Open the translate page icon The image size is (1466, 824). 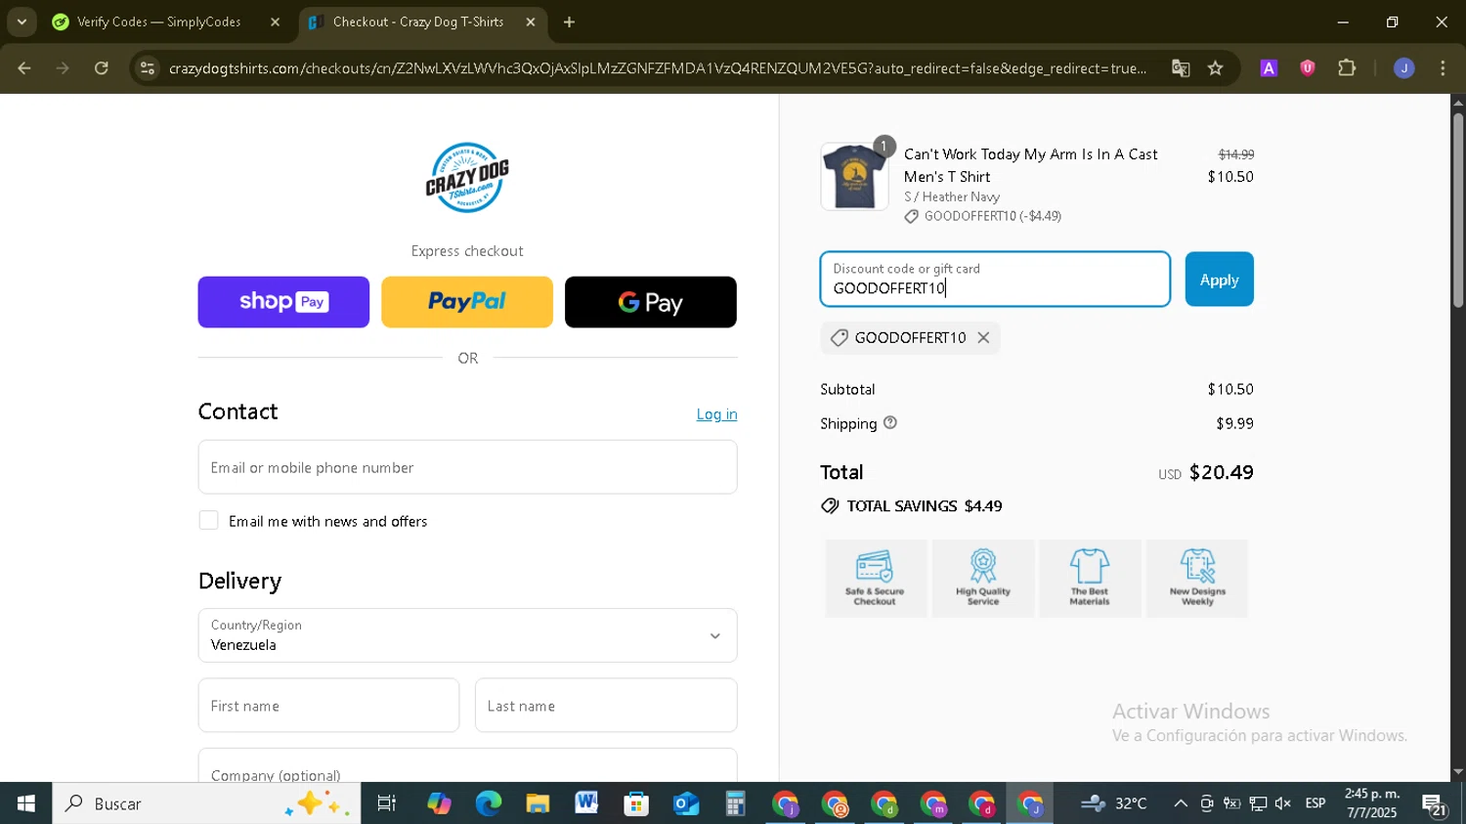click(x=1181, y=68)
